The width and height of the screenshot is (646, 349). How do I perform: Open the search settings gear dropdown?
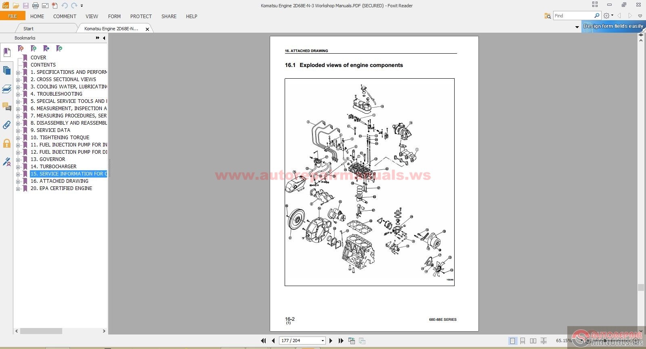[x=608, y=16]
